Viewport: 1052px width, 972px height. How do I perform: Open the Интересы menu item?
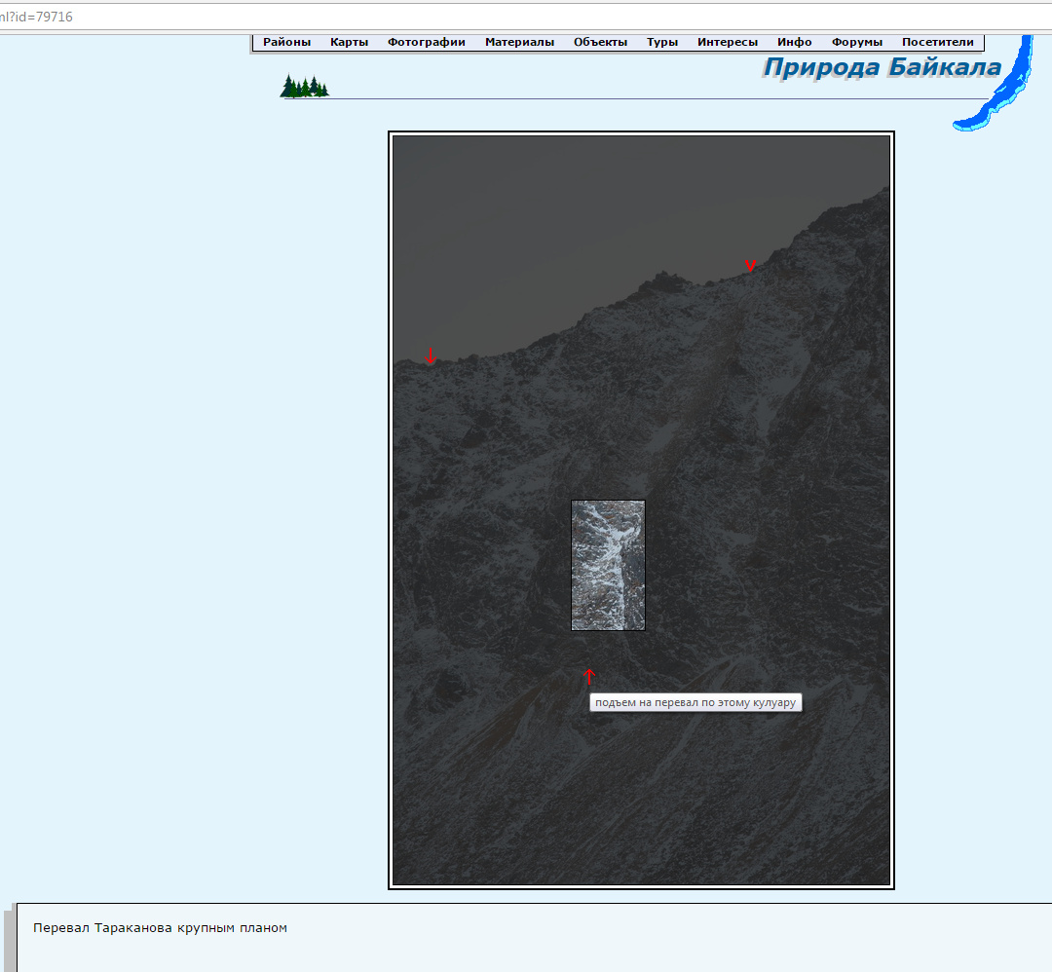coord(728,42)
